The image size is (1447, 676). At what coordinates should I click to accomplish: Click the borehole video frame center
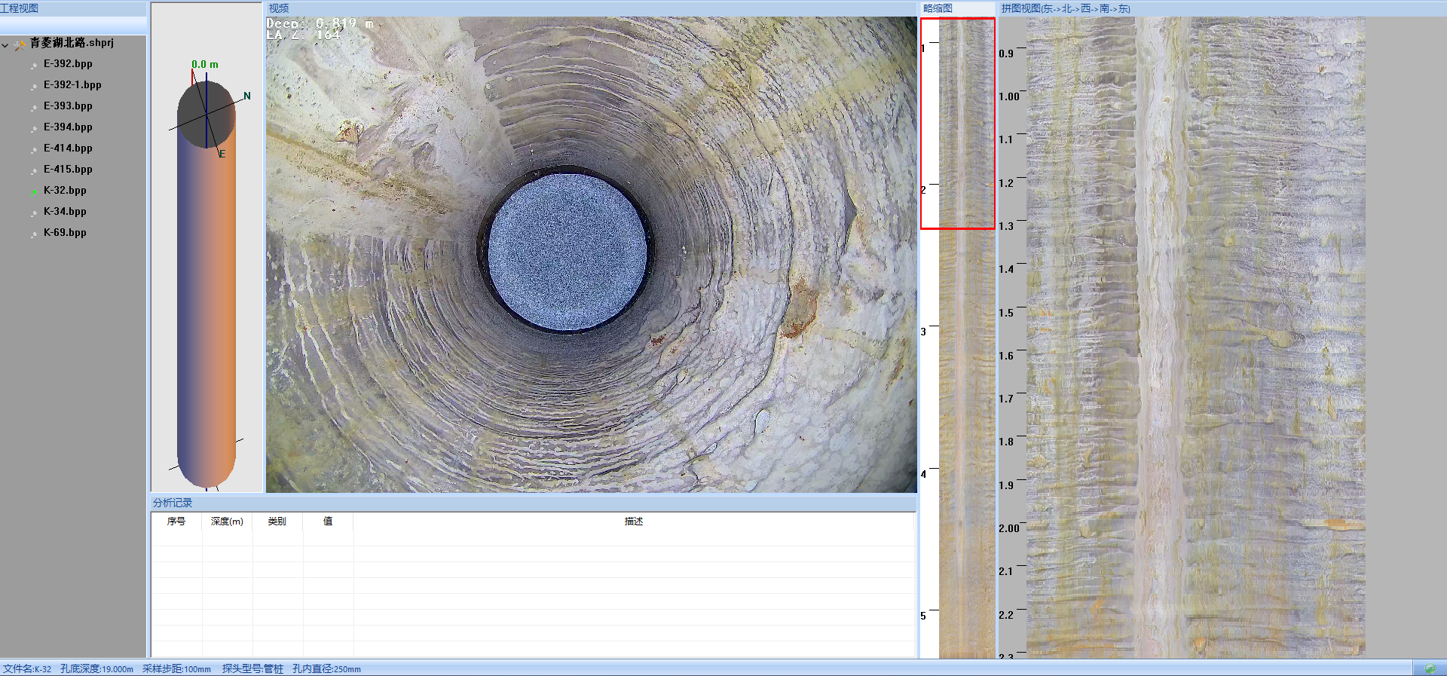tap(591, 255)
